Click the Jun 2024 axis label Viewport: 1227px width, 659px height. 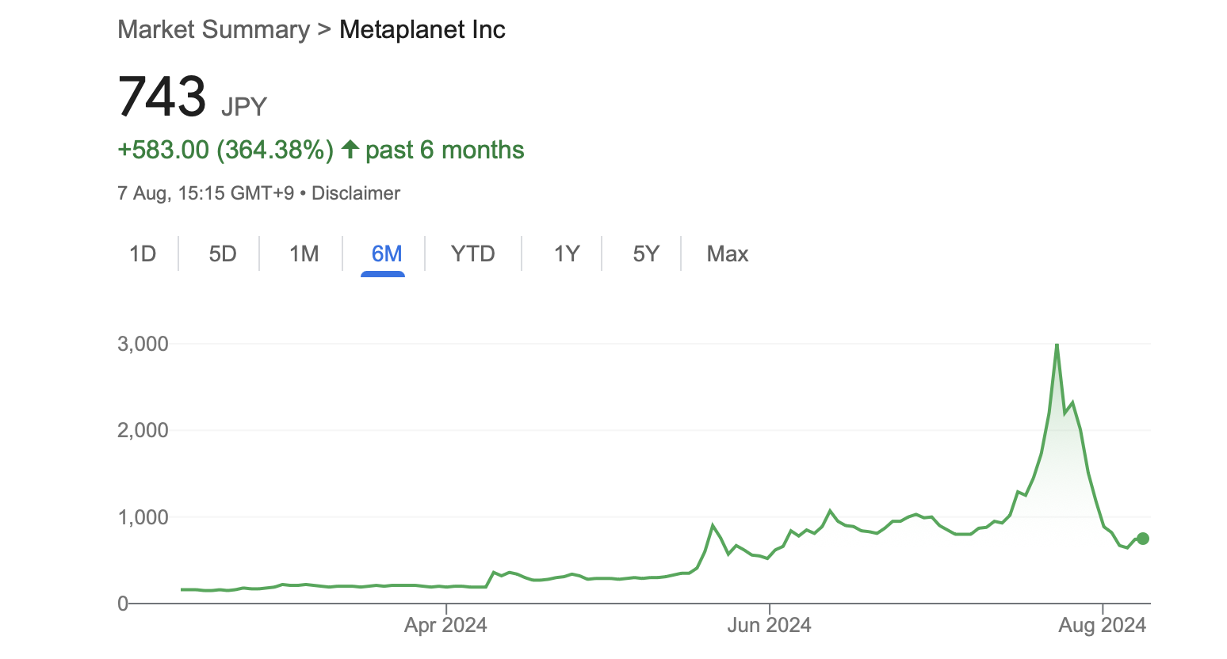point(768,625)
